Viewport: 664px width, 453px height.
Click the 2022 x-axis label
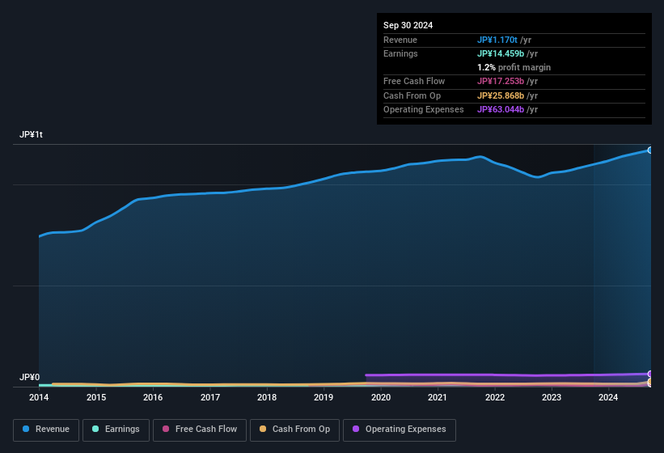pyautogui.click(x=495, y=397)
